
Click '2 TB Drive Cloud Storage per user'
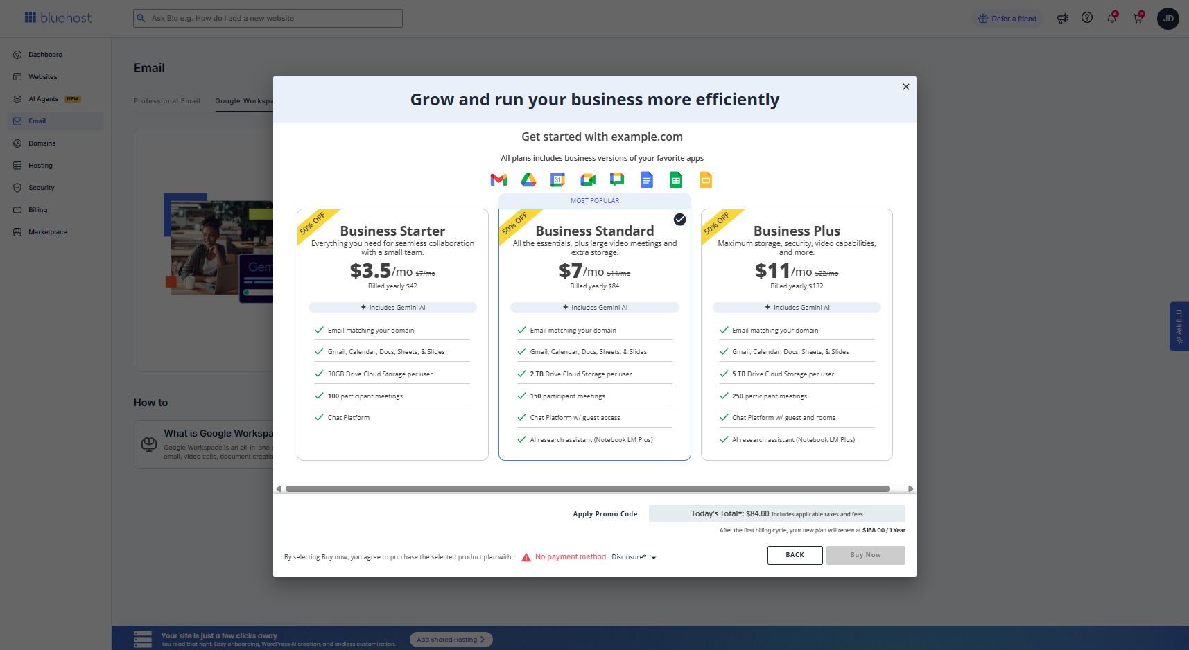pyautogui.click(x=581, y=374)
